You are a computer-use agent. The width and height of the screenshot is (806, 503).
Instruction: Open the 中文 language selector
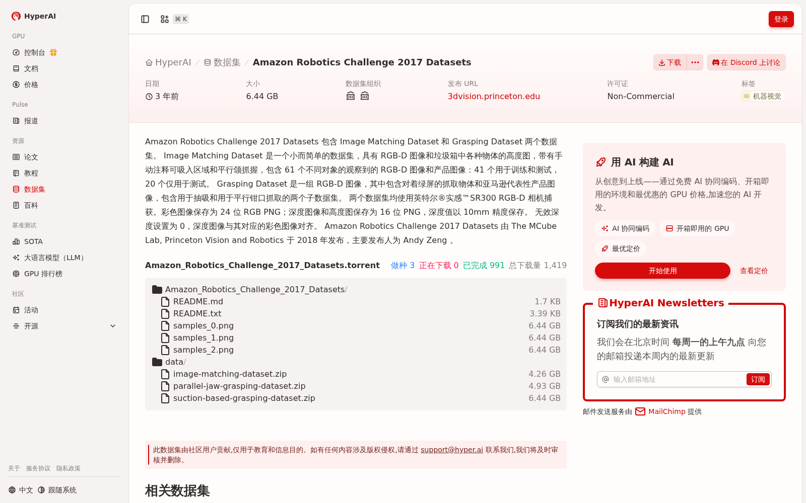click(21, 490)
